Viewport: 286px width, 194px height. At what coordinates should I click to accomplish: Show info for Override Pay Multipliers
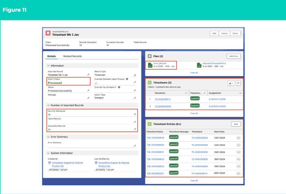click(119, 87)
